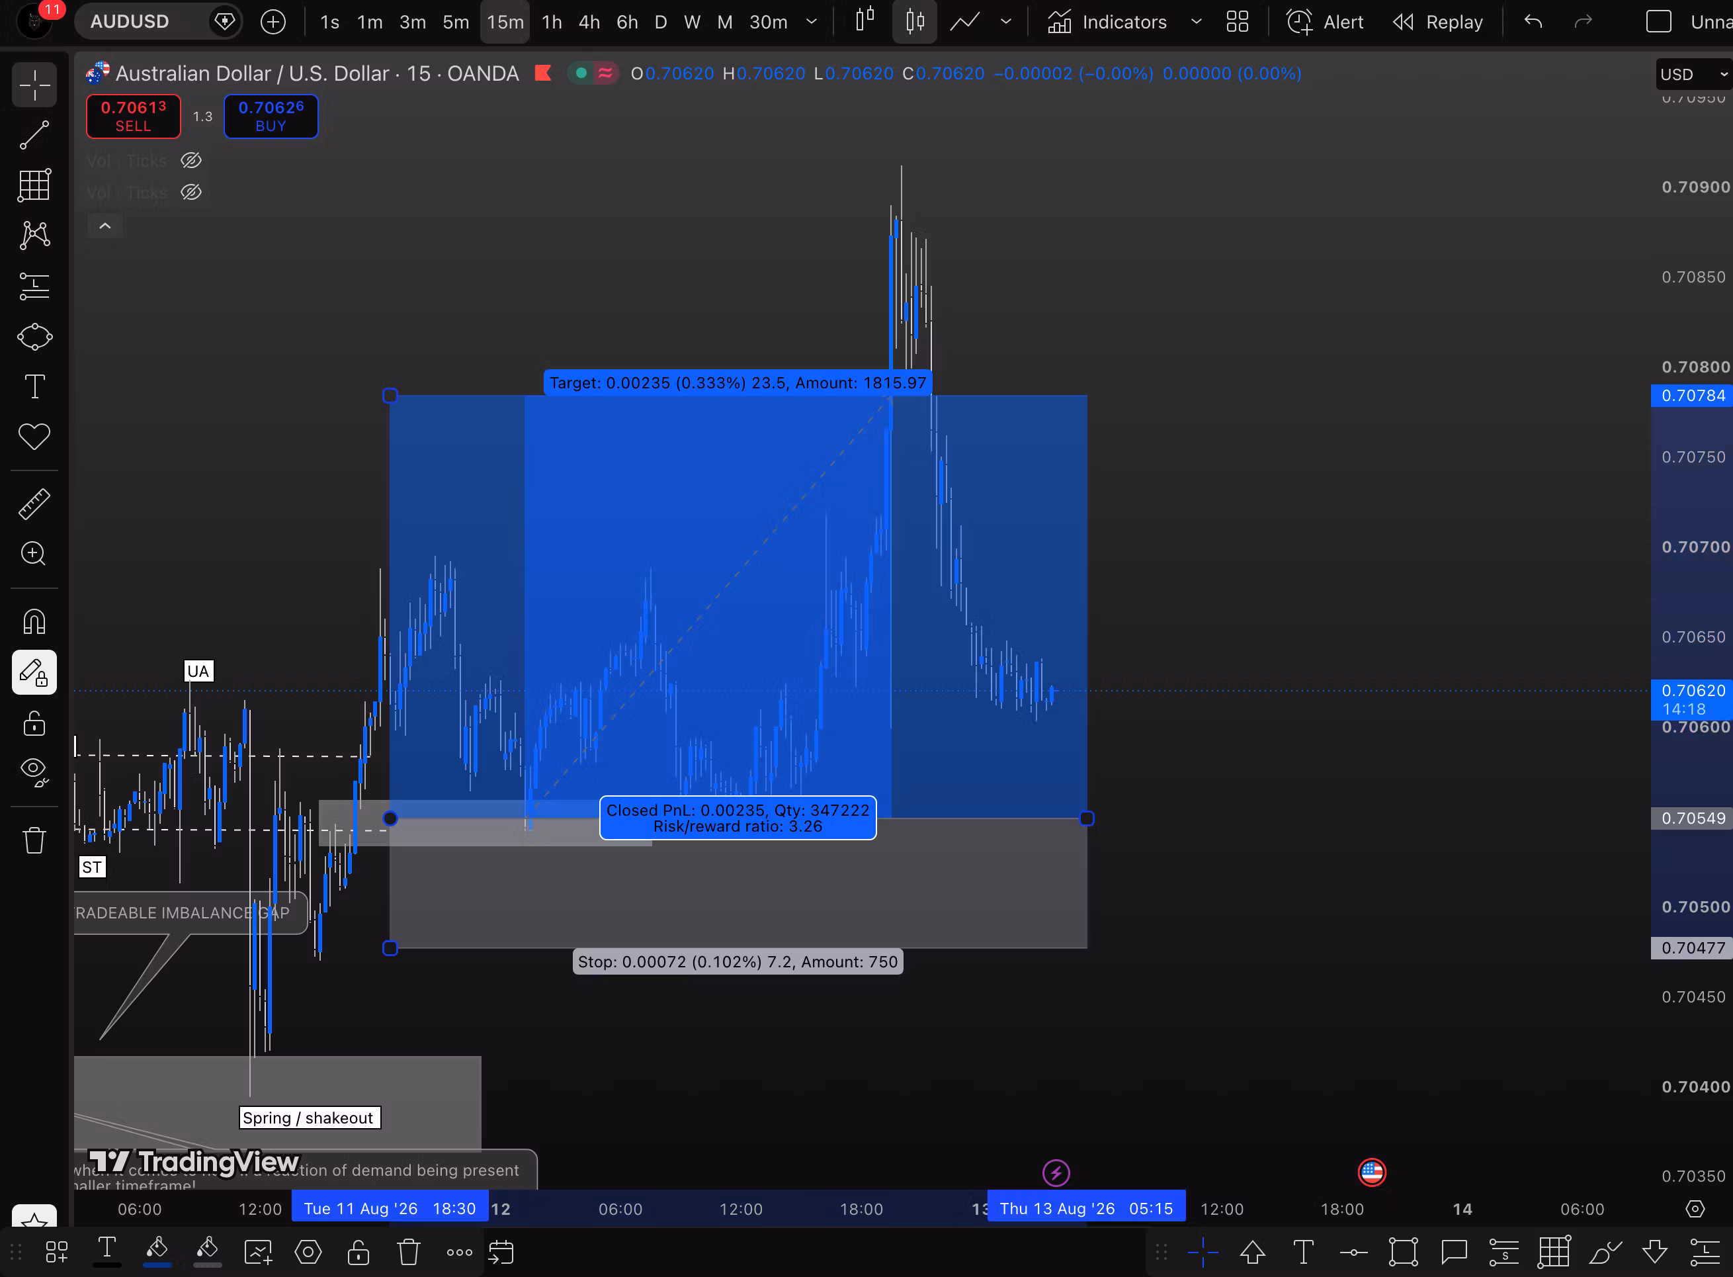Collapse the indicator legend with the chevron
1733x1277 pixels.
pyautogui.click(x=105, y=226)
